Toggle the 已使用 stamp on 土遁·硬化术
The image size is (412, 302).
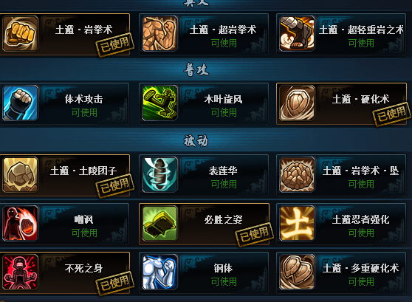pyautogui.click(x=391, y=114)
